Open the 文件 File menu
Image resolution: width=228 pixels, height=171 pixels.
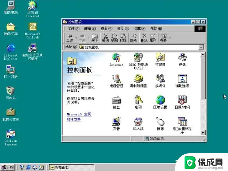tap(73, 28)
